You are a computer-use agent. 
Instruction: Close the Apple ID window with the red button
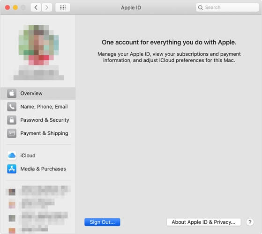(x=7, y=7)
